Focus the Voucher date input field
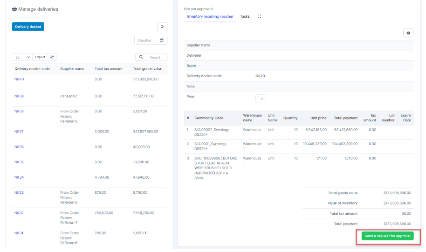The image size is (426, 252). pyautogui.click(x=145, y=40)
